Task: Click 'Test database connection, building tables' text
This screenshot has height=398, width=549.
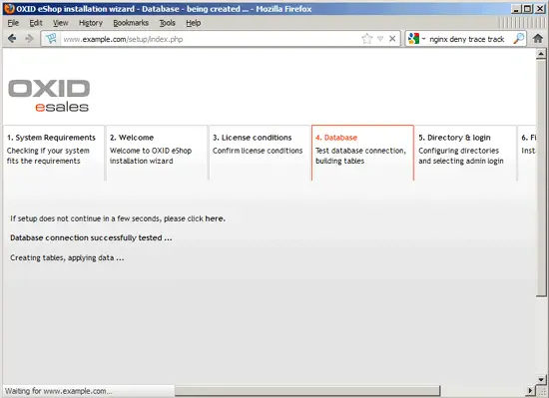Action: tap(360, 156)
